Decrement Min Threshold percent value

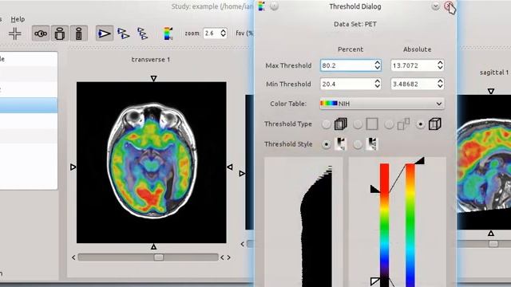click(378, 87)
